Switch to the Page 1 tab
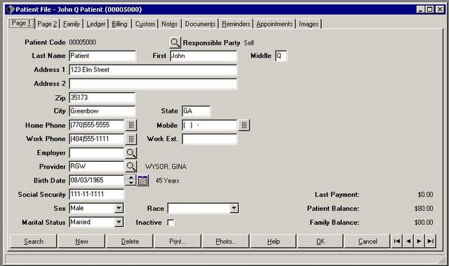 click(x=21, y=23)
